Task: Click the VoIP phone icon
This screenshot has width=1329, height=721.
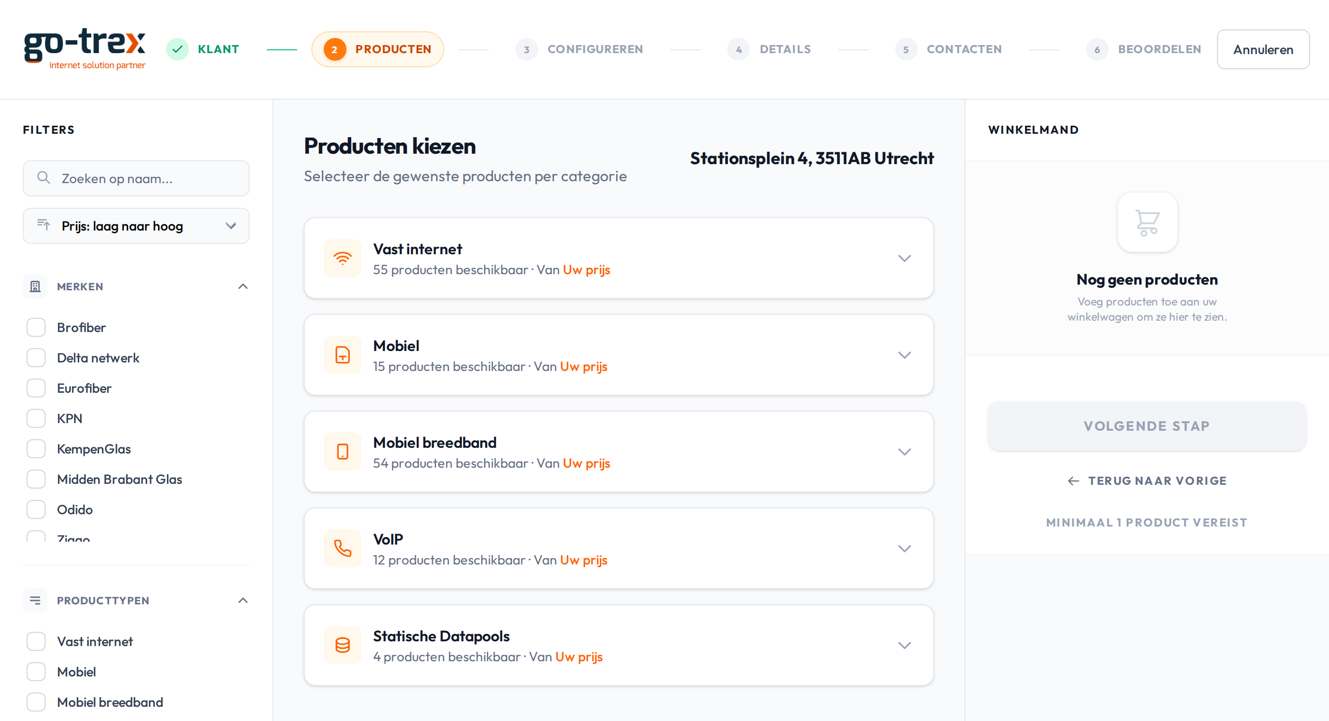Action: 343,548
